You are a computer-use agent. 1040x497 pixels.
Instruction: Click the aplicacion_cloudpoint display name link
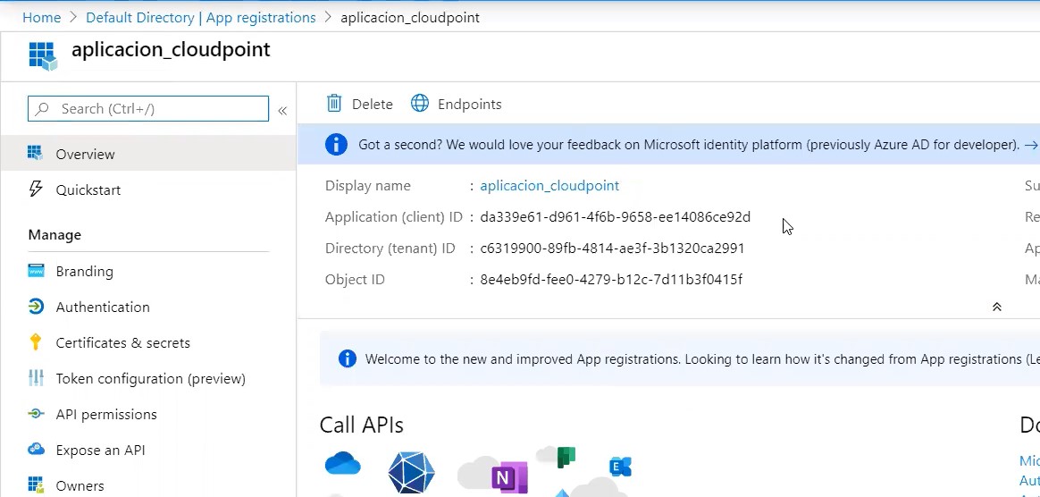pyautogui.click(x=549, y=186)
